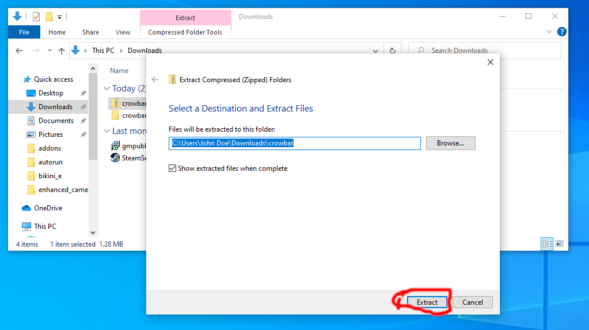Open the autorun folder in sidebar
This screenshot has height=330, width=589.
(x=50, y=162)
